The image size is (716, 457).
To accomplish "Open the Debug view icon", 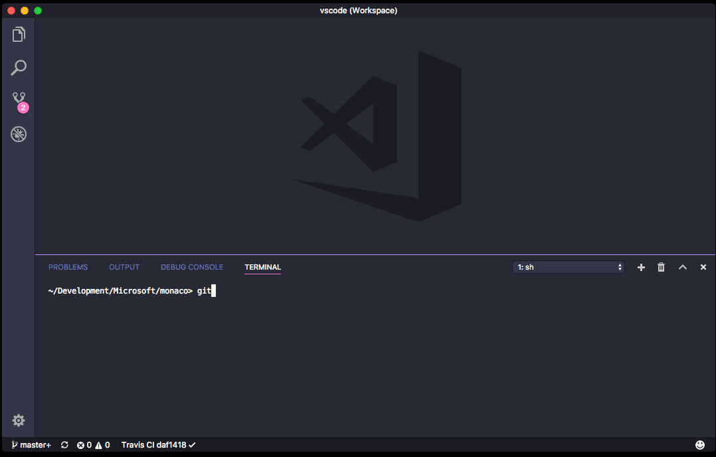I will click(19, 134).
